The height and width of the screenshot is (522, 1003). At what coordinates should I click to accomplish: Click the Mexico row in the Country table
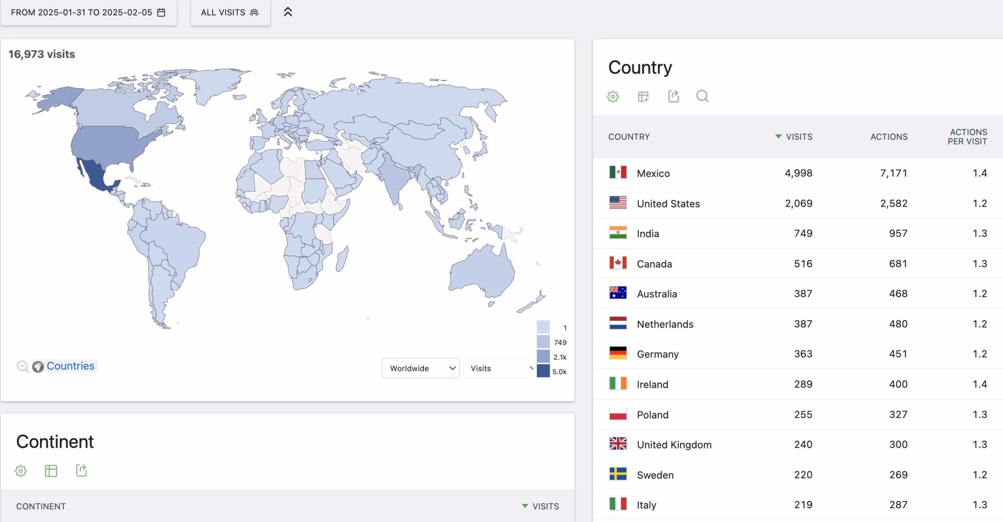coord(653,173)
